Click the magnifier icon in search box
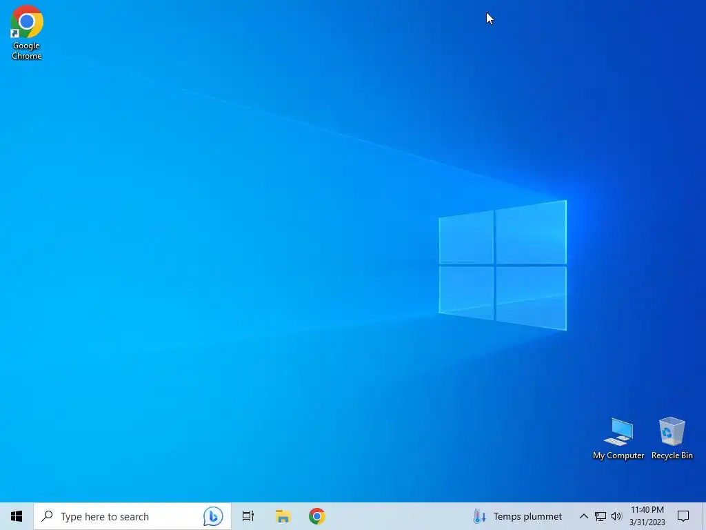Screen dimensions: 706x530 pos(47,516)
